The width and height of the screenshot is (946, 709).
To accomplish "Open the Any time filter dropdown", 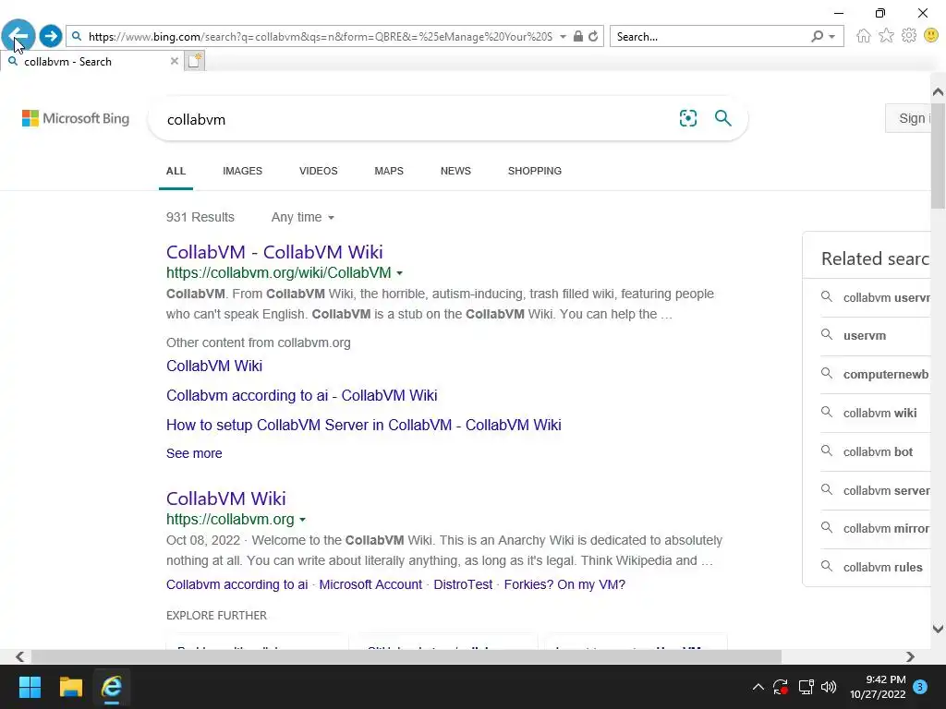I will (x=303, y=217).
